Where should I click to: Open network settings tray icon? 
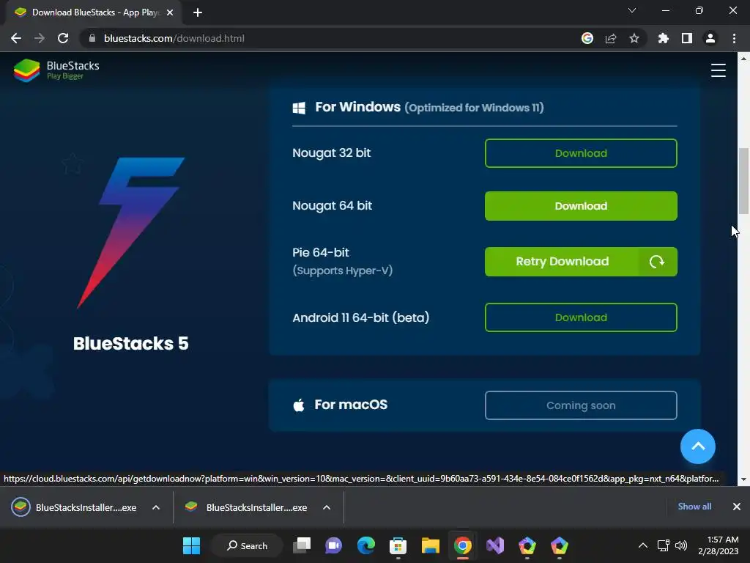tap(664, 545)
